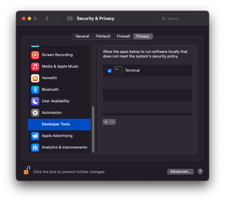The width and height of the screenshot is (225, 202).
Task: Click the HomeKit house icon
Action: pyautogui.click(x=35, y=78)
